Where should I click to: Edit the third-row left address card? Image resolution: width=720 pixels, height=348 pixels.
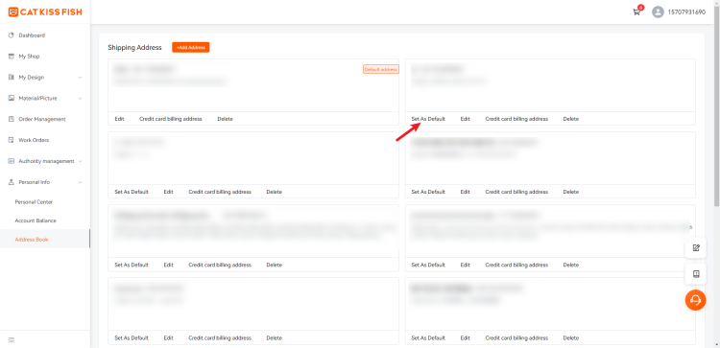169,265
